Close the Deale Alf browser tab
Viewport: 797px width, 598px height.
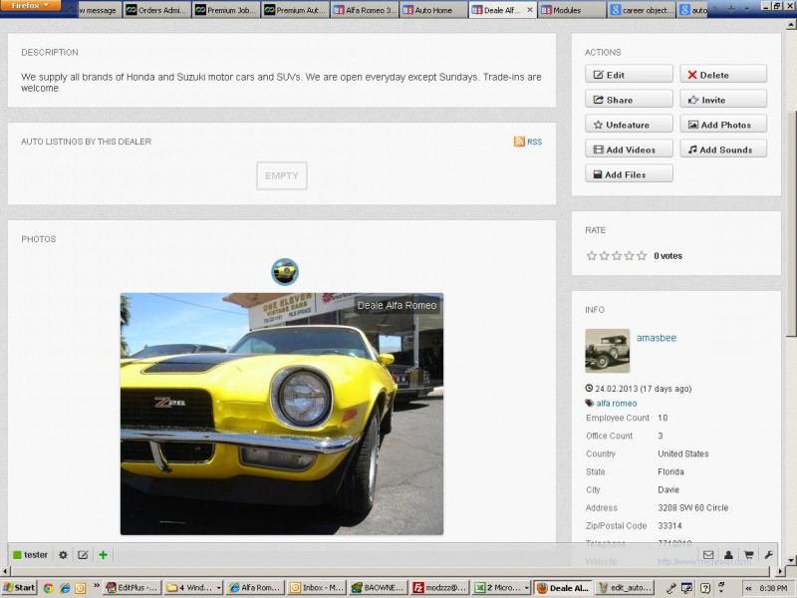pyautogui.click(x=530, y=10)
